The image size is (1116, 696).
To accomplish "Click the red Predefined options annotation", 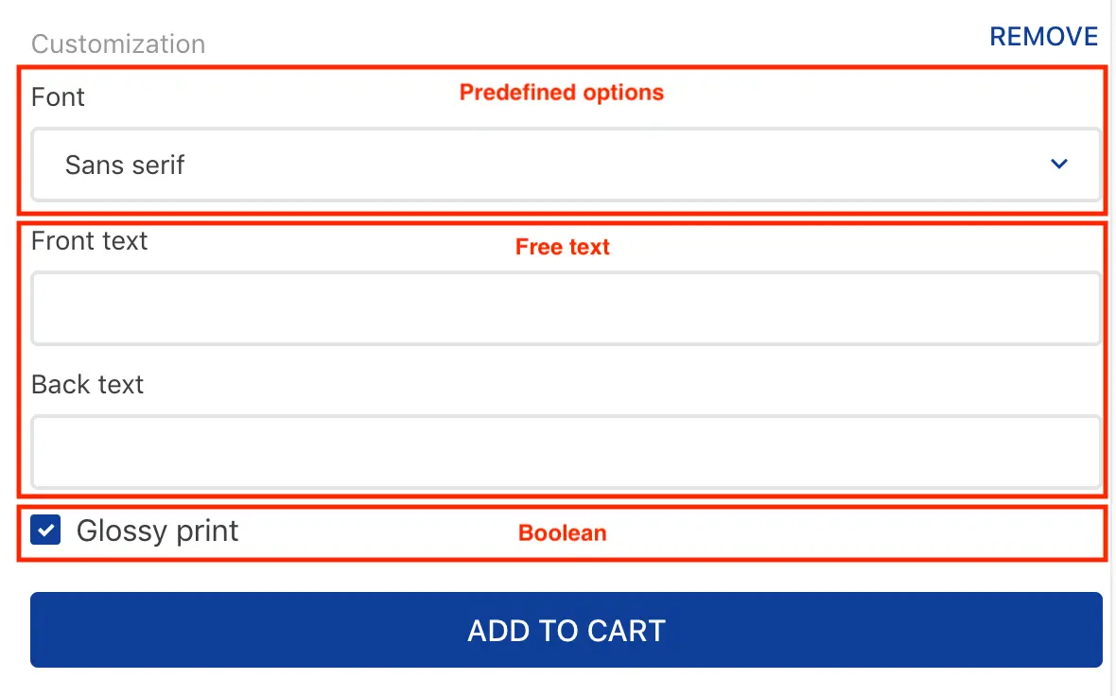I will (x=562, y=93).
